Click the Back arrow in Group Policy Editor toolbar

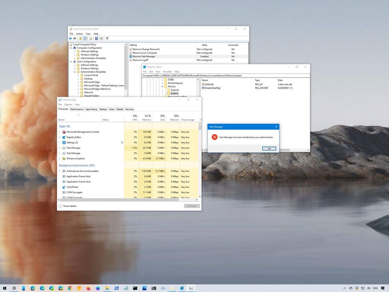(x=70, y=38)
